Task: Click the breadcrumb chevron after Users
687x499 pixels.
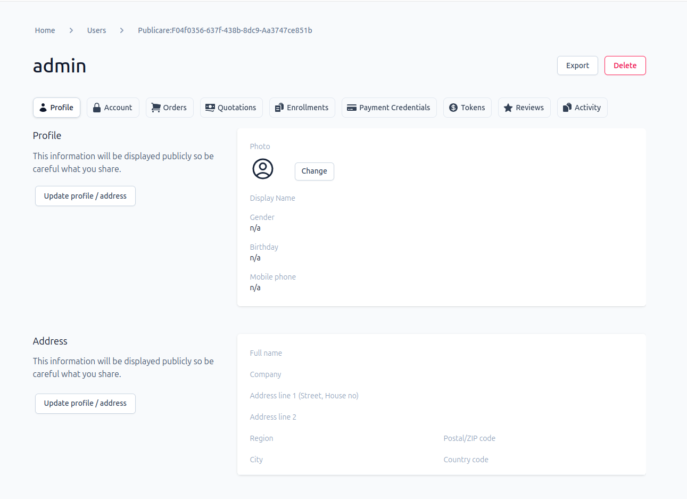Action: [x=122, y=30]
